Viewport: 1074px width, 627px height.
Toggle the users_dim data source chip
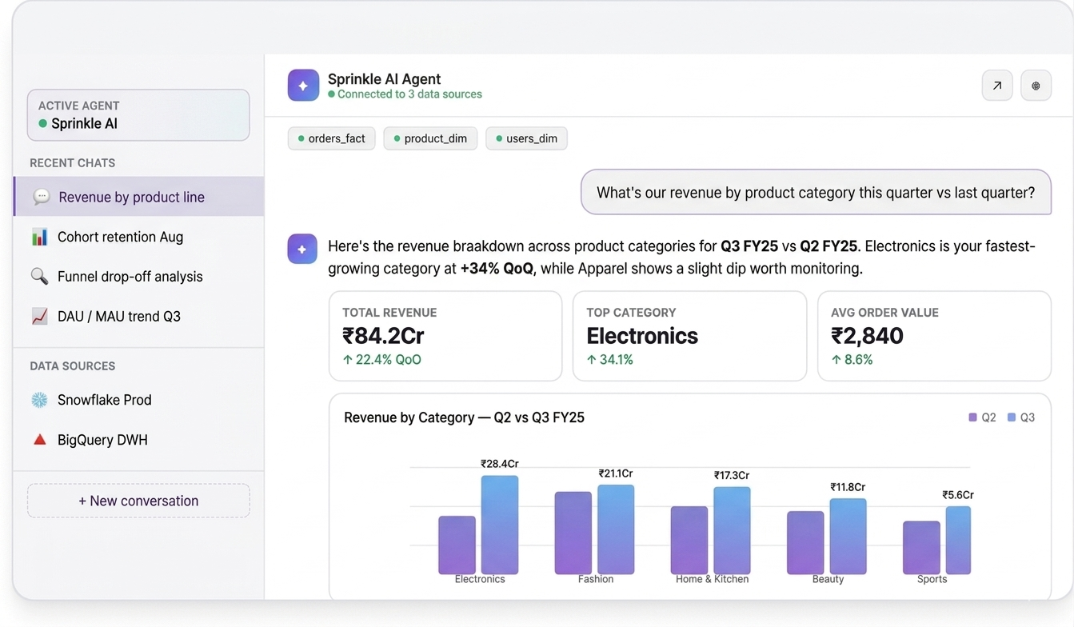(x=526, y=138)
